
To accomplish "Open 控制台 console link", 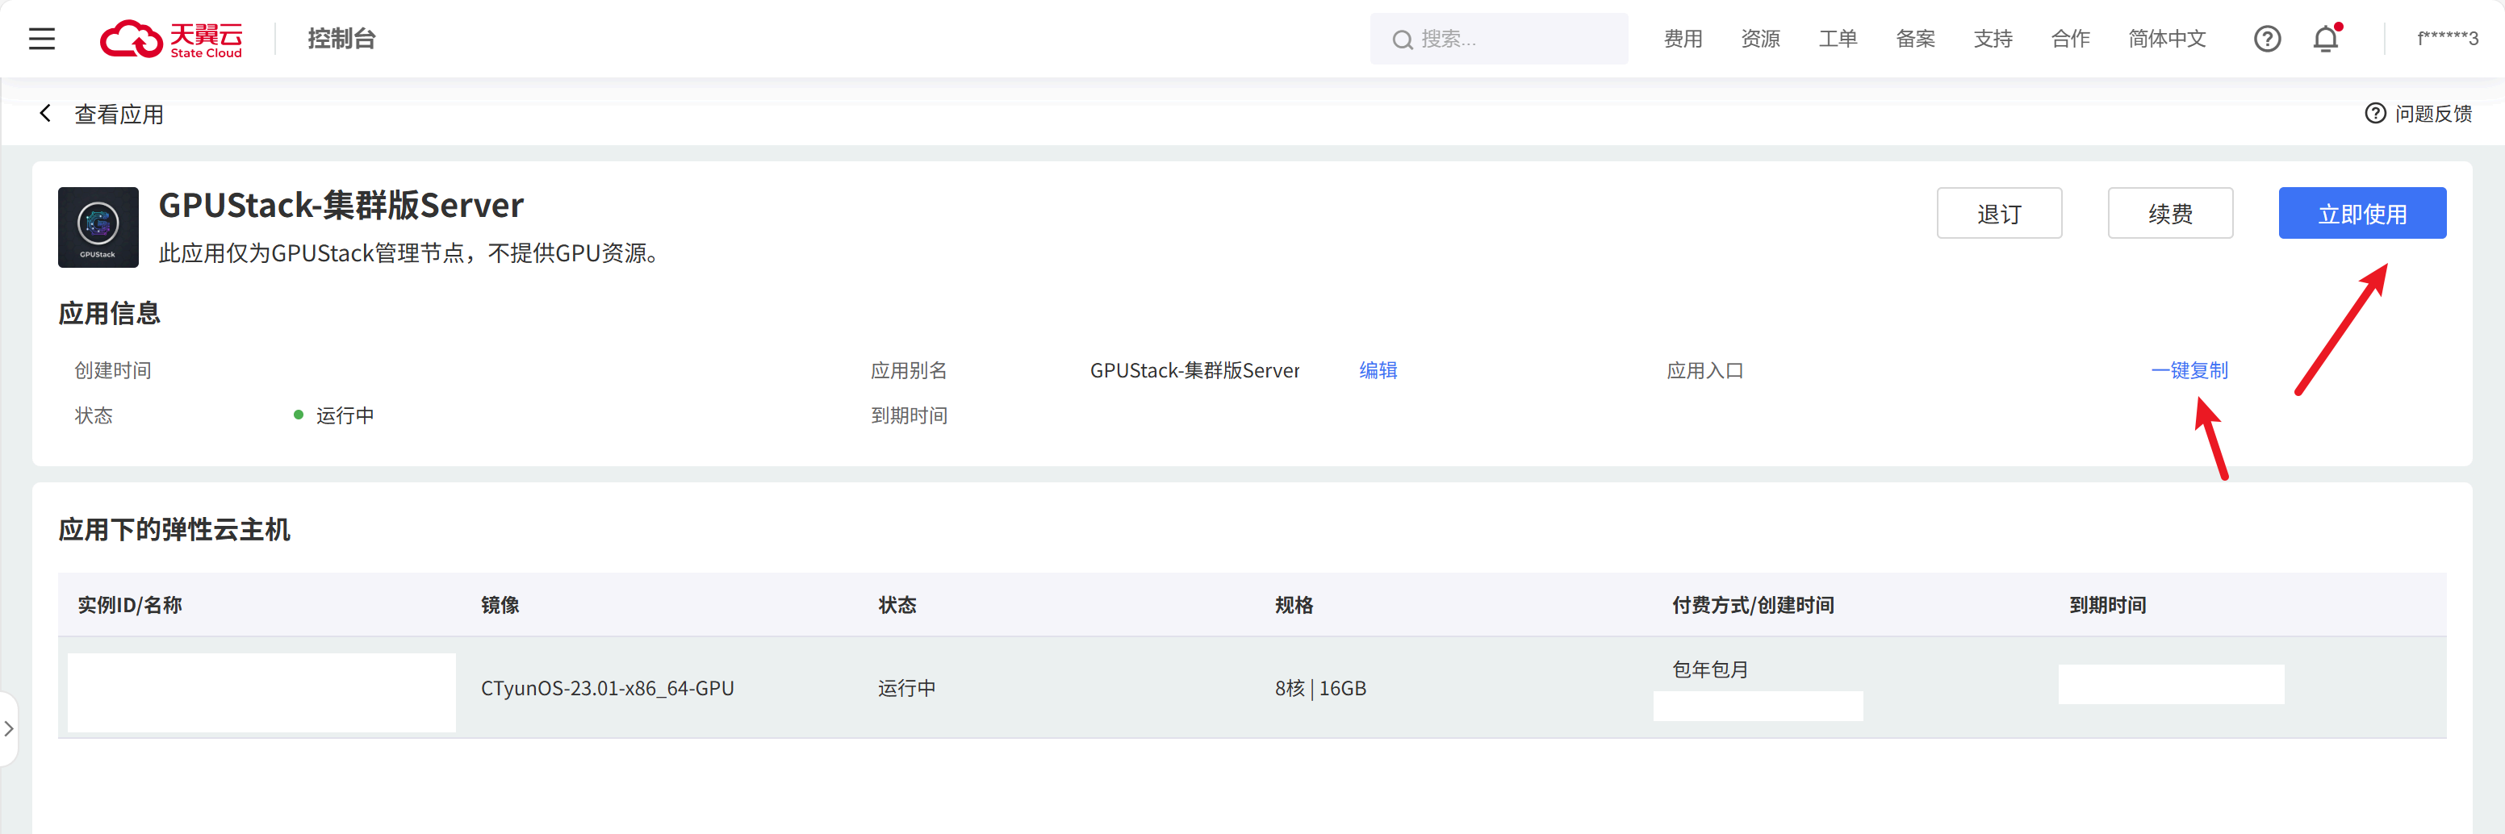I will (x=341, y=39).
